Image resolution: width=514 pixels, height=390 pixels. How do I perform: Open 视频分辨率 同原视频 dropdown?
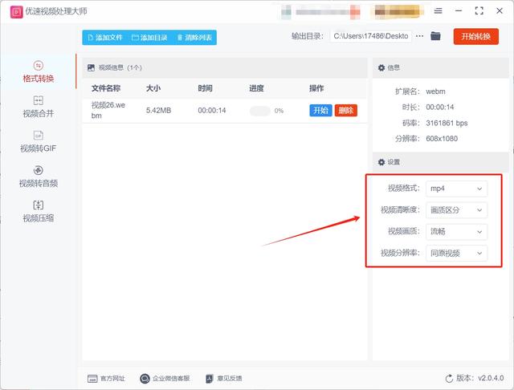click(457, 254)
